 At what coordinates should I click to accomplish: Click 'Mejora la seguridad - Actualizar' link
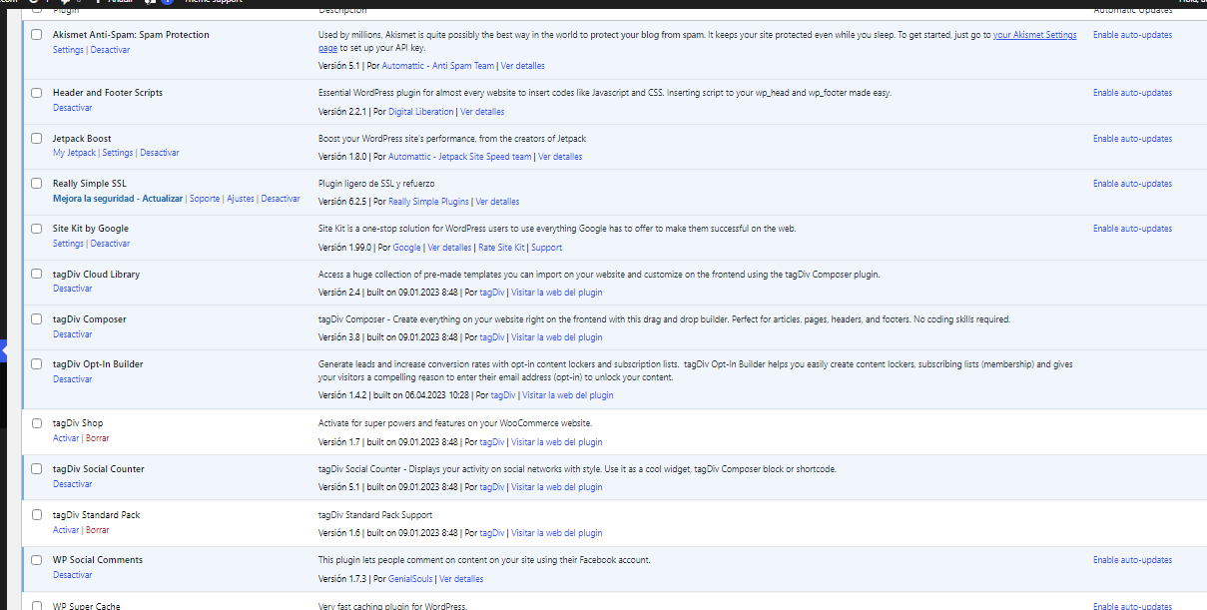118,199
